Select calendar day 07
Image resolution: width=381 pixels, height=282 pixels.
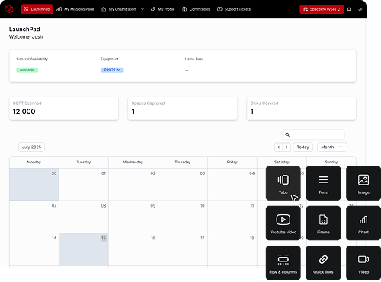point(34,217)
